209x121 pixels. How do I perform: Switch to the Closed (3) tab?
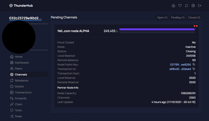194,18
